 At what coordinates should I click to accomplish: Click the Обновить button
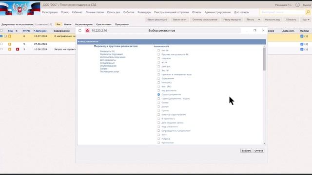coord(291,19)
